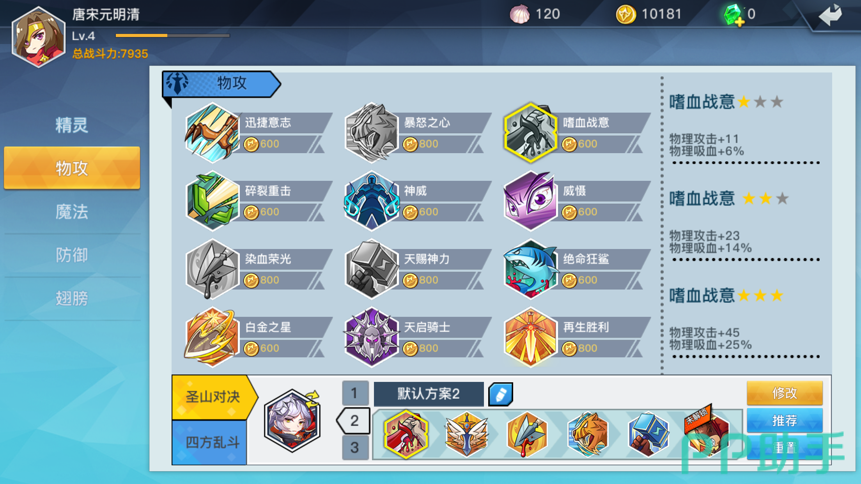The image size is (861, 484).
Task: Open the 精灵 category tab
Action: tap(72, 125)
